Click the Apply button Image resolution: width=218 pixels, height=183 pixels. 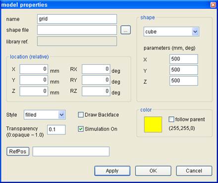point(112,171)
